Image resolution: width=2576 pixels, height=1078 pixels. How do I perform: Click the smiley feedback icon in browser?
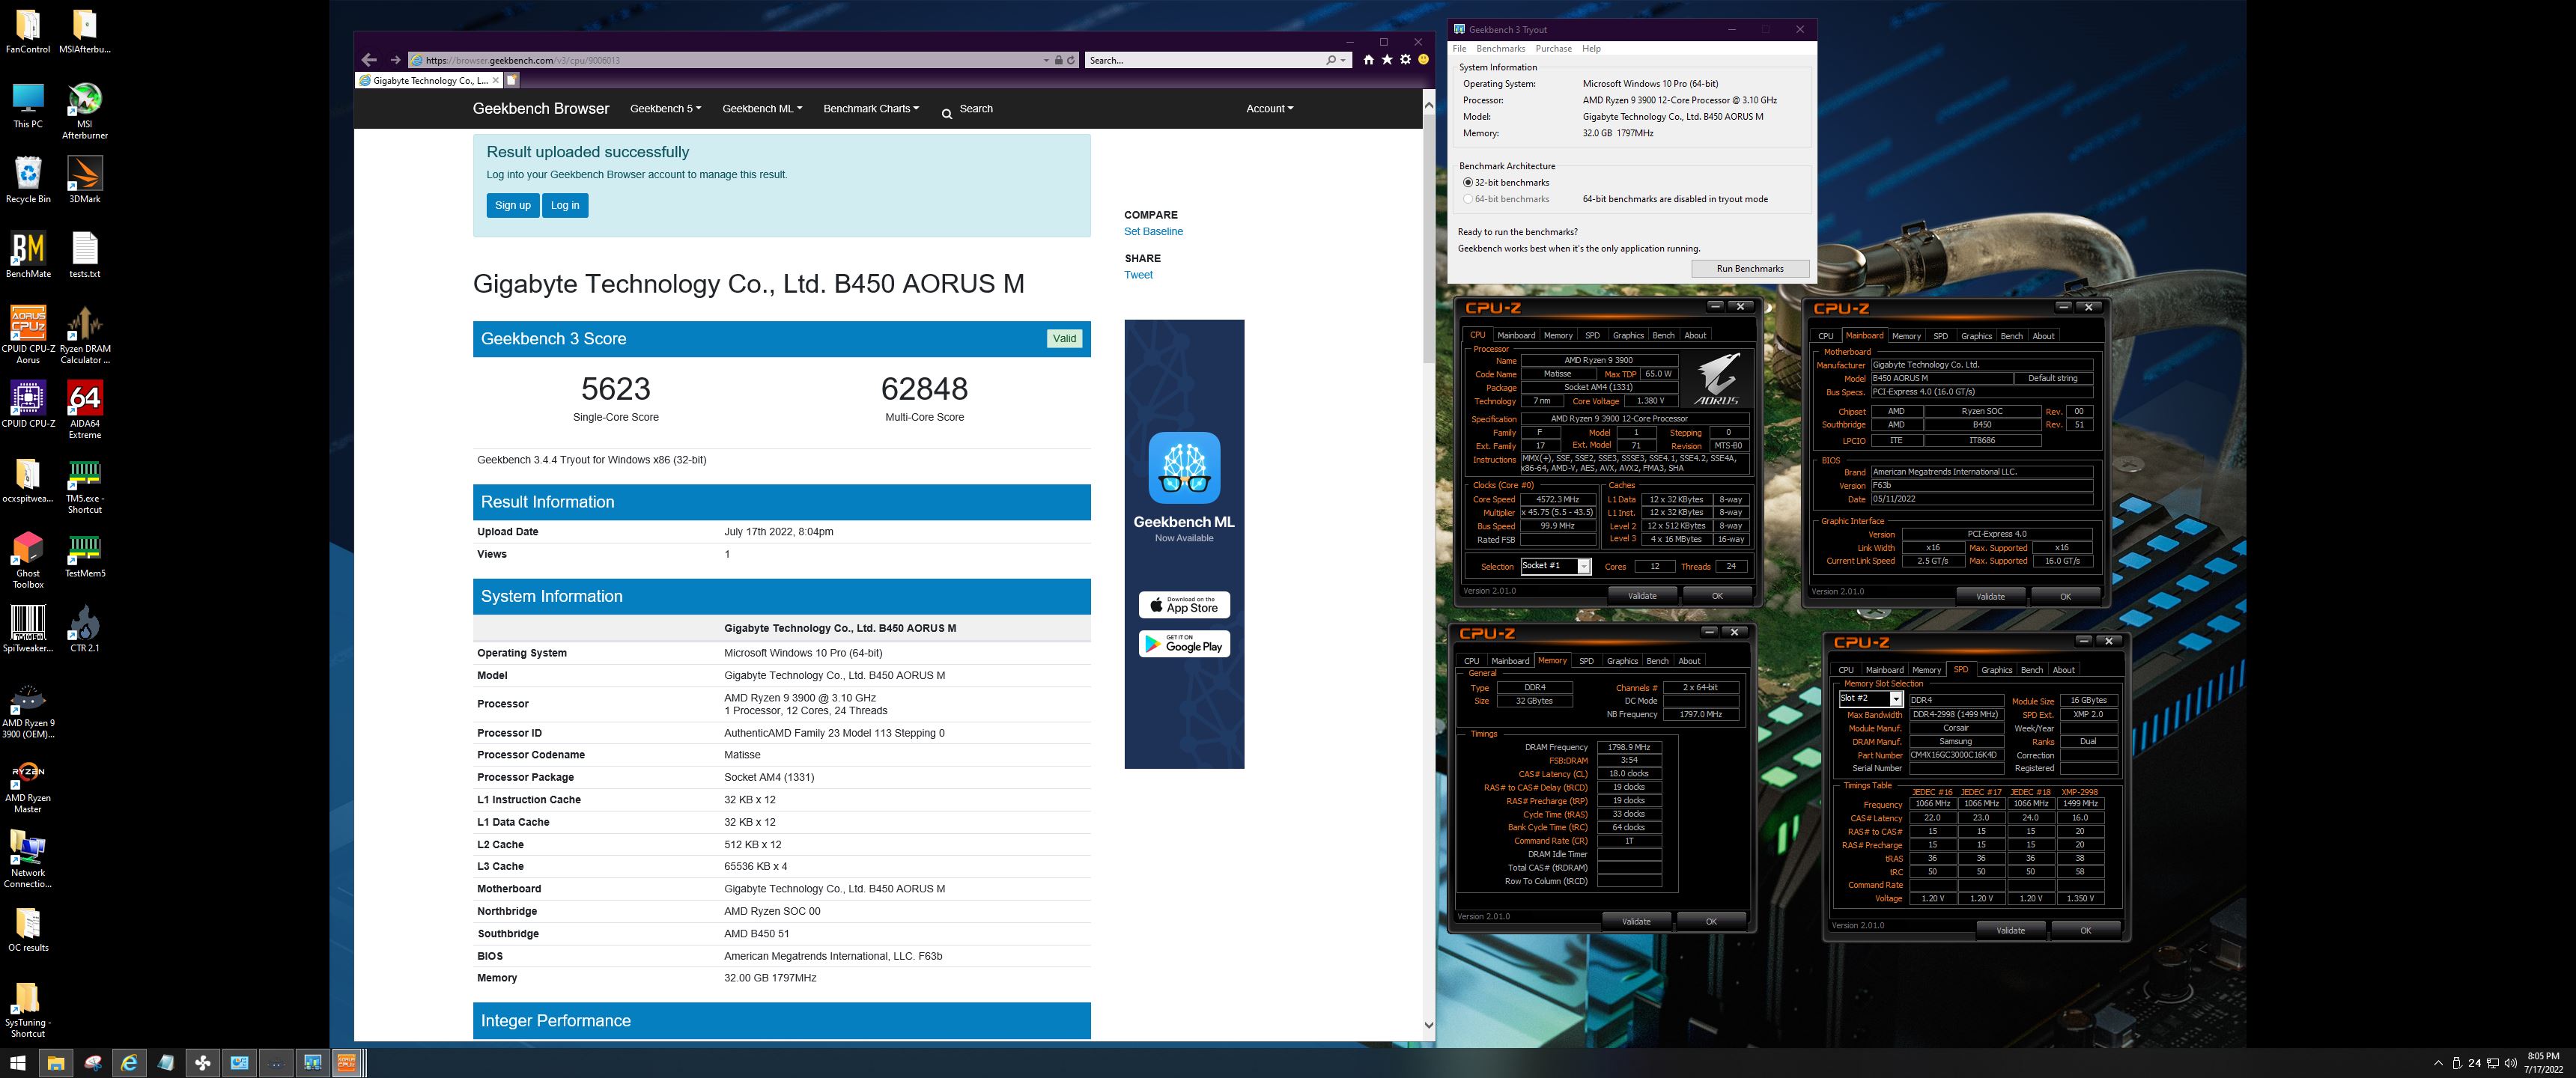[x=1423, y=60]
